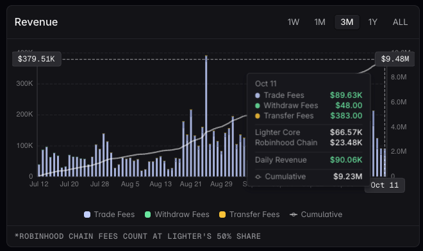Select the 1M time range tab
This screenshot has width=423, height=251.
click(320, 22)
